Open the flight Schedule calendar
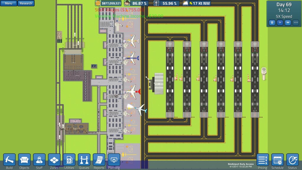302x170 pixels. pyautogui.click(x=278, y=160)
